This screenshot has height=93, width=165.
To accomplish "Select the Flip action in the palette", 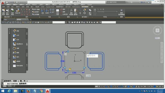I will (x=16, y=53).
